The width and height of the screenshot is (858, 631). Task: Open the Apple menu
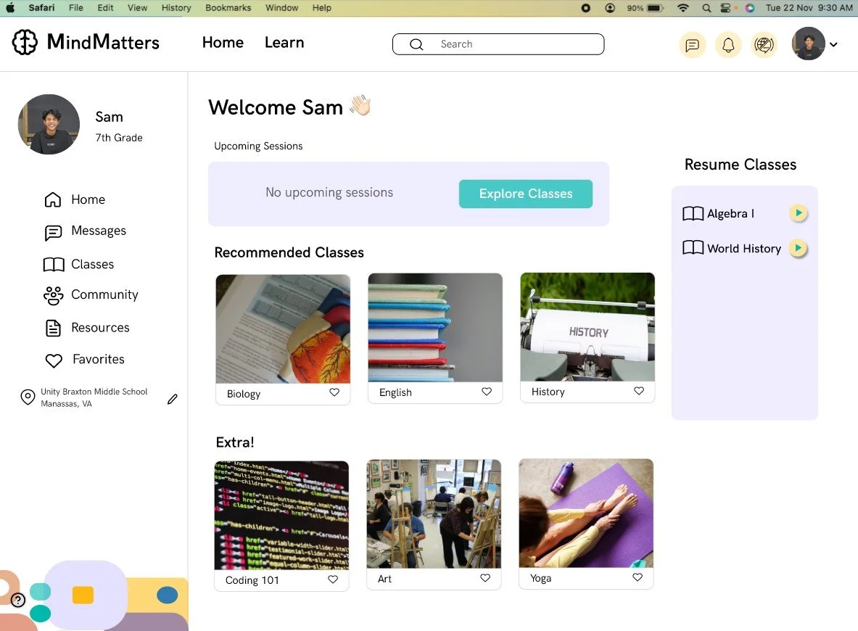coord(10,8)
